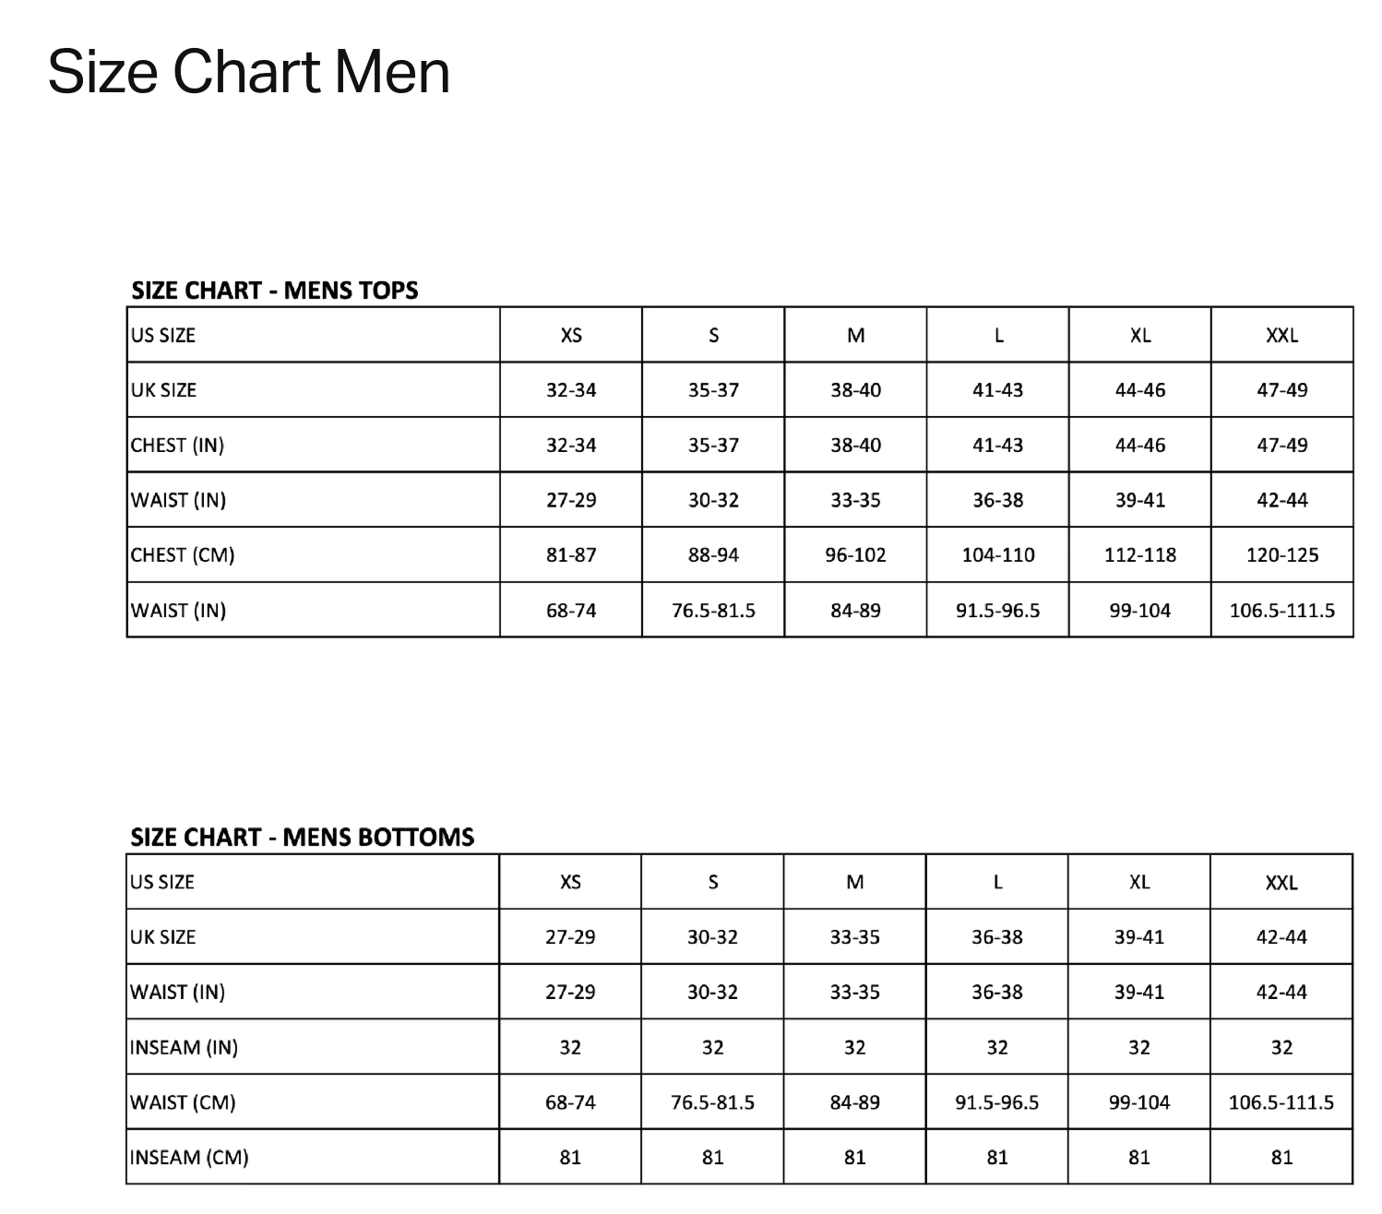Click the XS column header in bottoms table

pos(570,883)
